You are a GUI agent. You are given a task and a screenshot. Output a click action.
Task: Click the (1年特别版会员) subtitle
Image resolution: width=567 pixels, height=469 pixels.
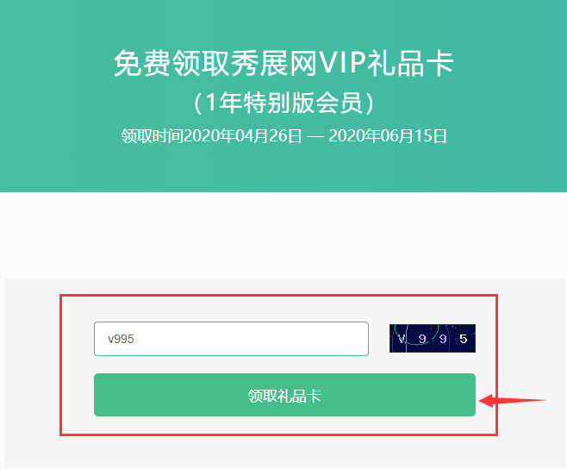click(283, 103)
